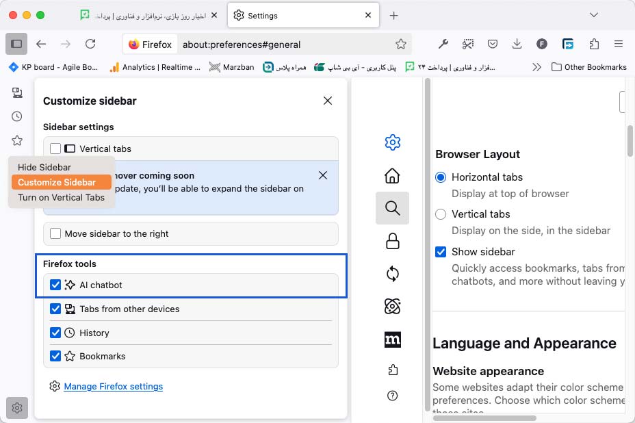Click the Manage Firefox settings link
The image size is (635, 423).
click(x=113, y=386)
